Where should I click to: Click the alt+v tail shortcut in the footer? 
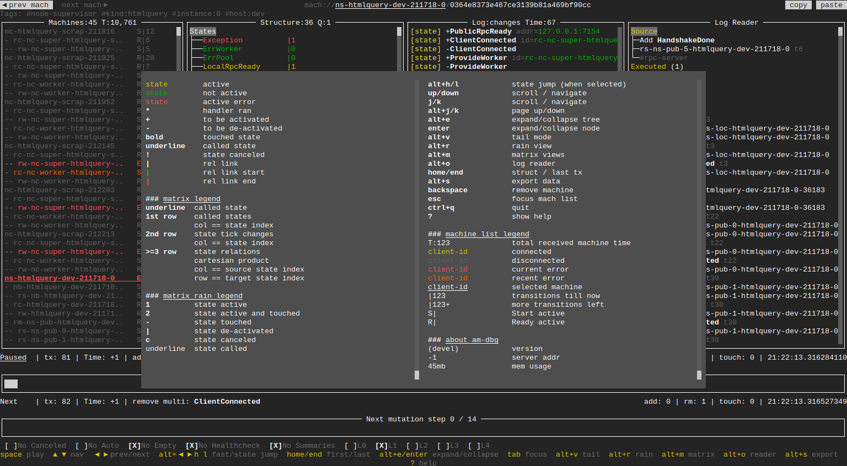click(x=578, y=454)
